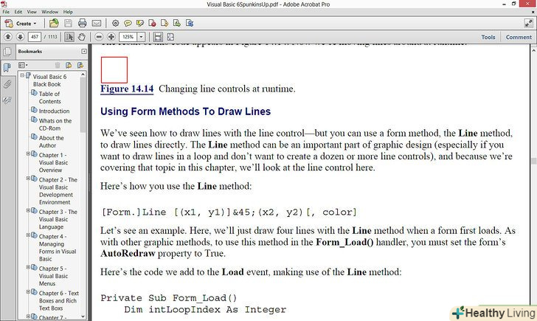
Task: Open the Signatures panel icon
Action: (x=7, y=100)
